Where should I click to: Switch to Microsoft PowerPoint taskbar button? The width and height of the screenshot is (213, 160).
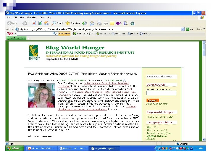(42, 148)
